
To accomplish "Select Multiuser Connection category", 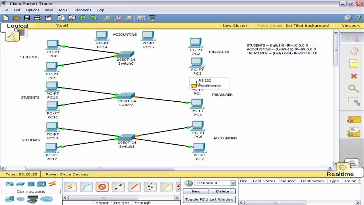I will [x=46, y=199].
